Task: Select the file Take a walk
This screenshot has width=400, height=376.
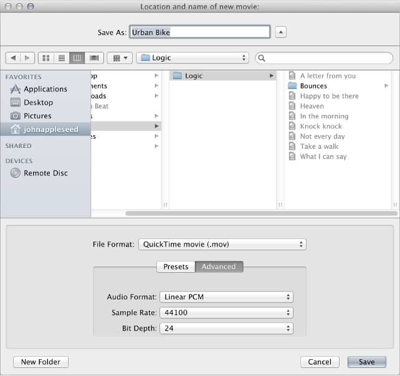Action: 338,146
